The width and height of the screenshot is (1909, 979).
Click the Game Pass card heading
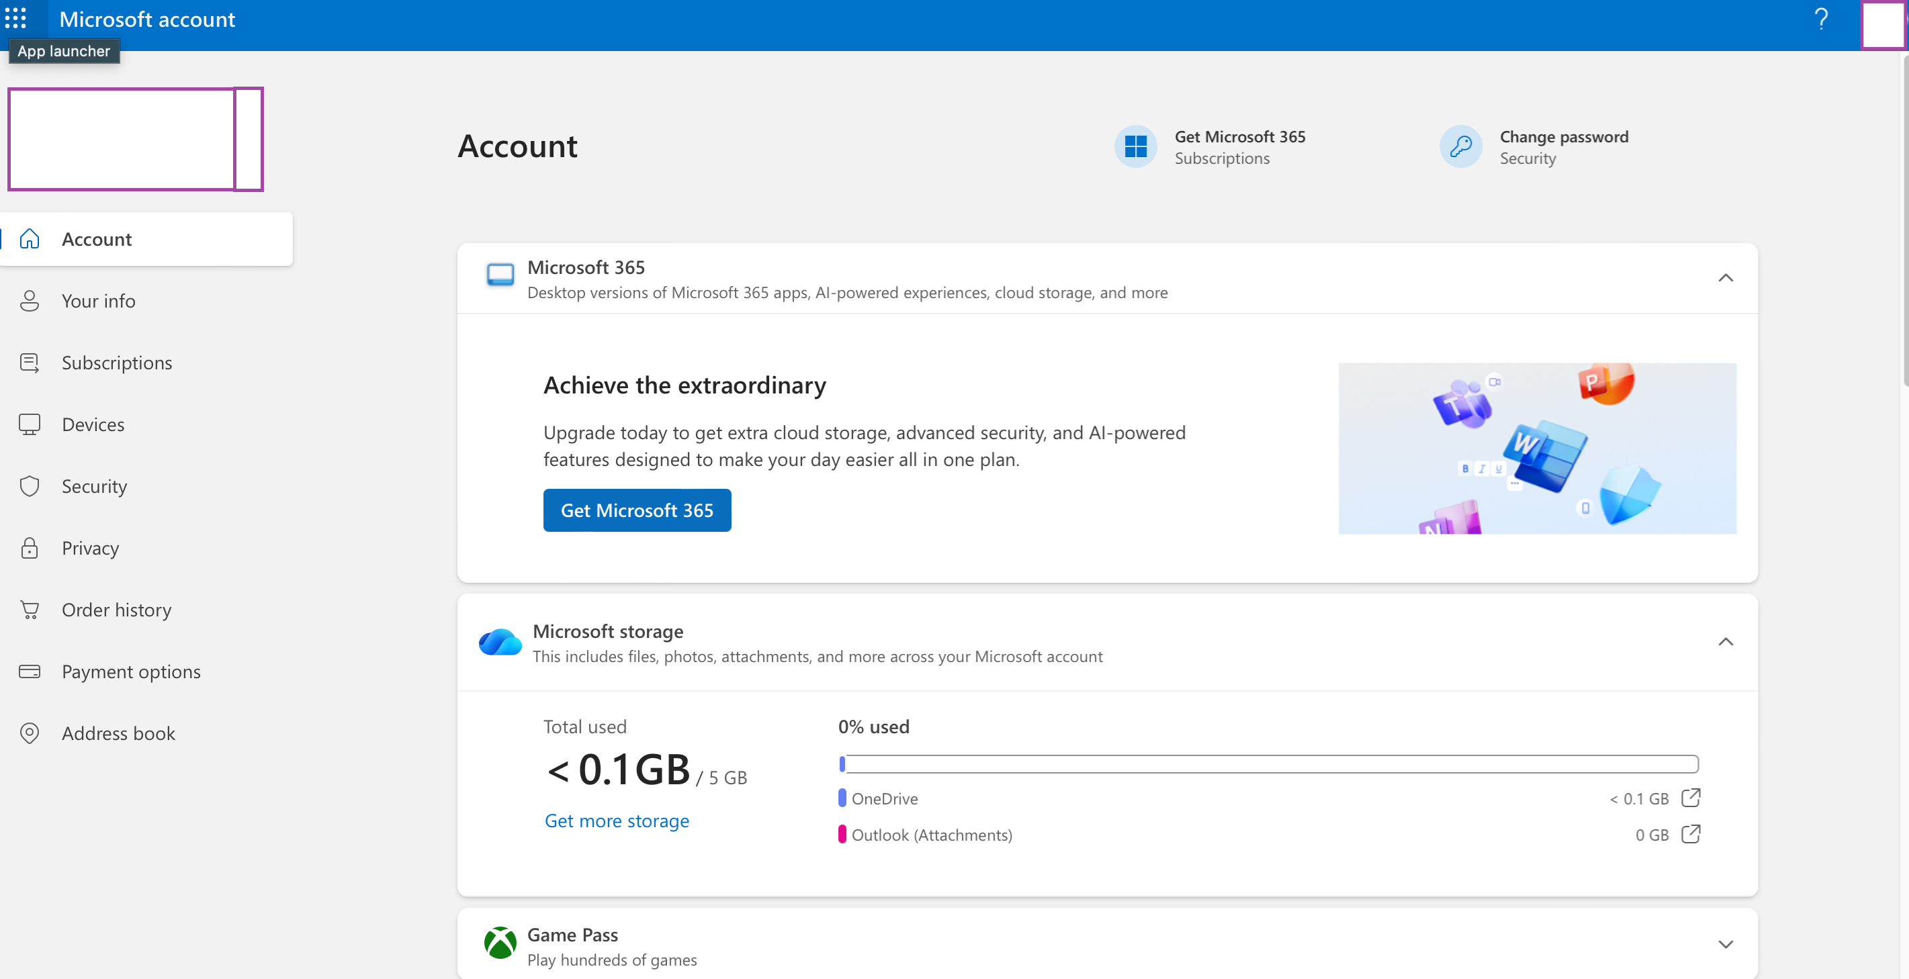(572, 935)
